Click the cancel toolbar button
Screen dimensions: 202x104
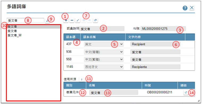coord(90,20)
